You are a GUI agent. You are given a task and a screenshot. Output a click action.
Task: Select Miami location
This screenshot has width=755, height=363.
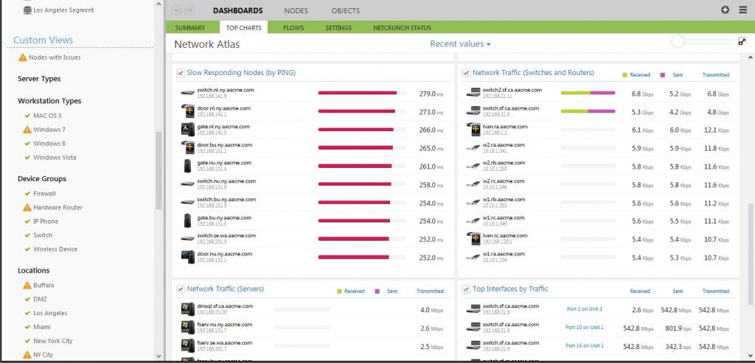tap(42, 328)
